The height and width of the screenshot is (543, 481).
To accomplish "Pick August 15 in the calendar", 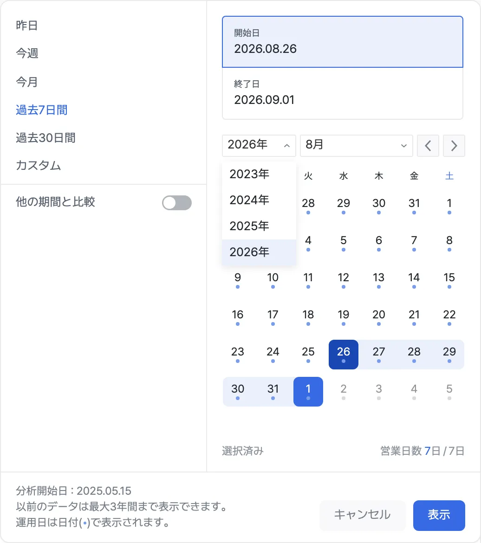I will tap(449, 280).
